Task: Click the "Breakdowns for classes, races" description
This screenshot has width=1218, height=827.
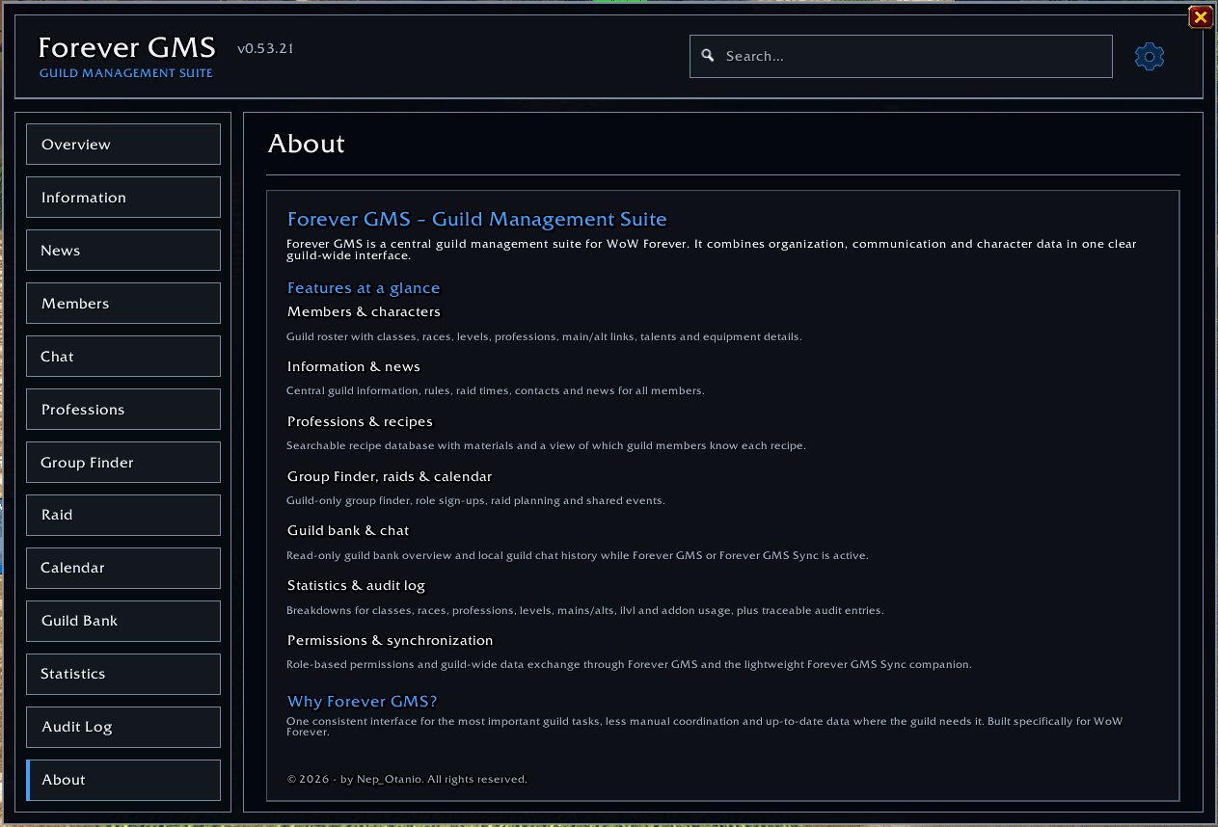Action: tap(585, 610)
